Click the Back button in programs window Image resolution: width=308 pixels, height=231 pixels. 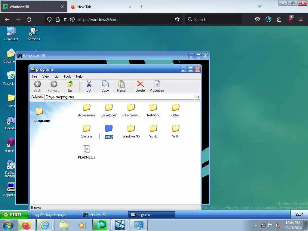point(37,86)
